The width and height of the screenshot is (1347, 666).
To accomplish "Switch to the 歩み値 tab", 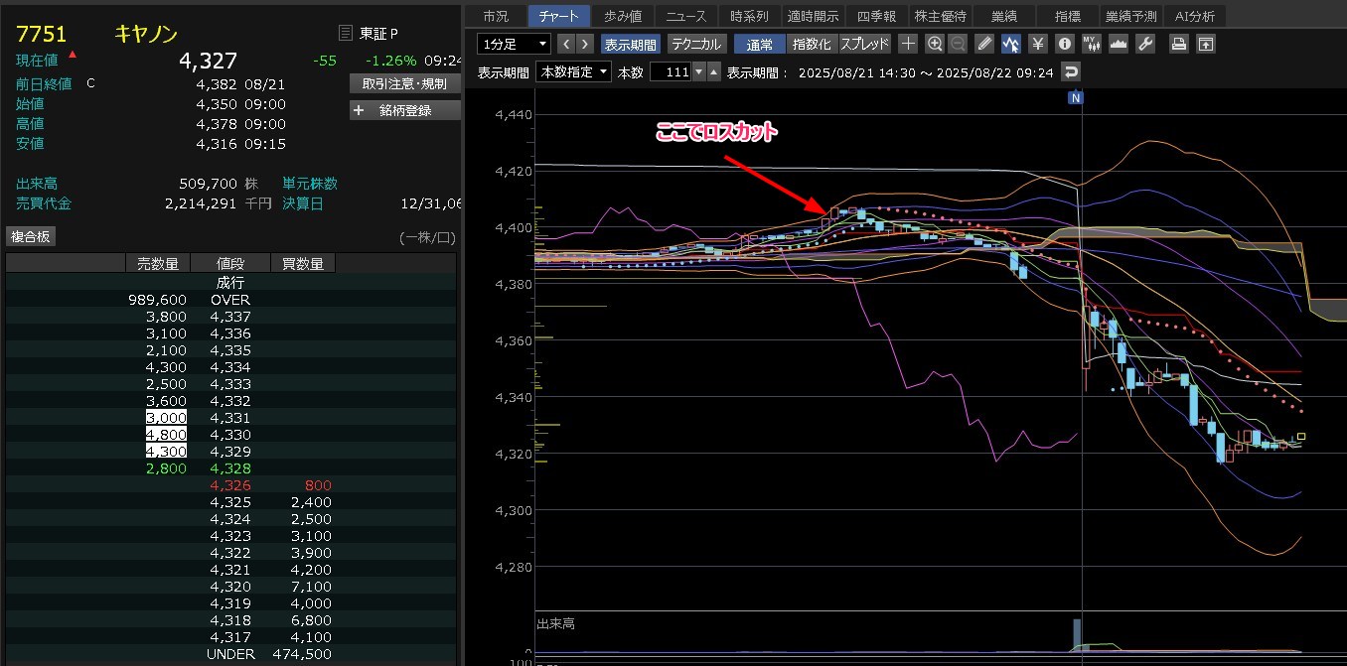I will coord(623,16).
